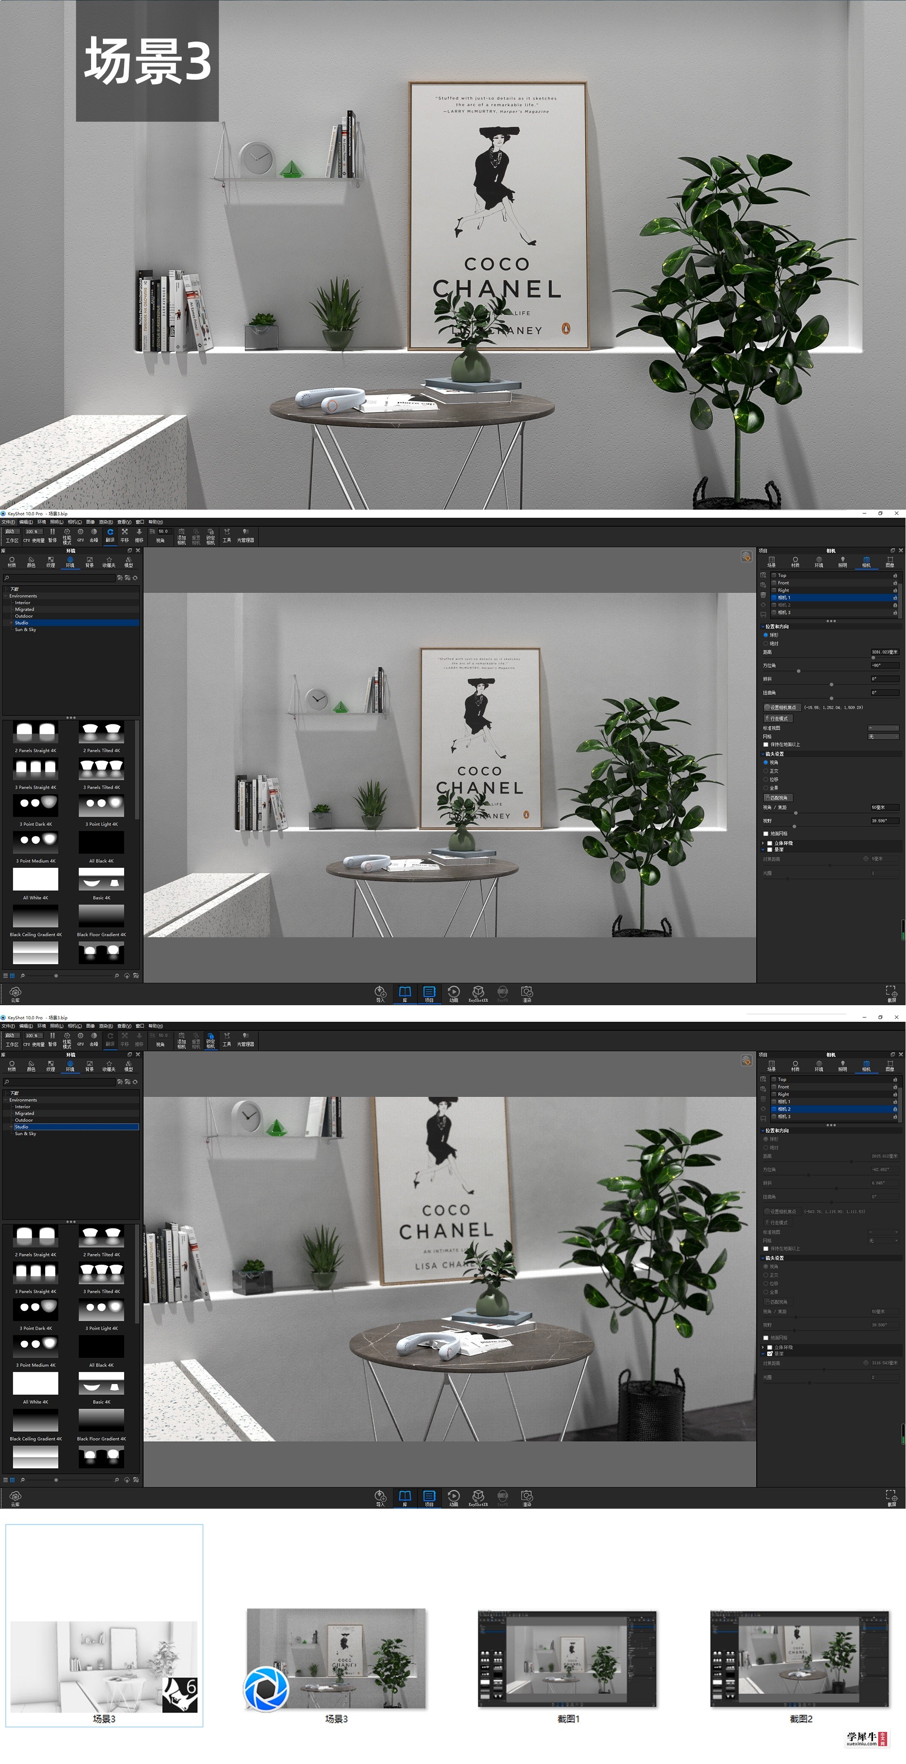Open Render (渲染) menu in upper window
Screen dimensions: 906x1764
click(106, 522)
